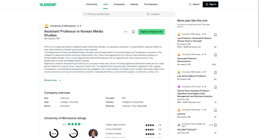Click the University of Minnesota logo beside the job title
259x138 pixels.
[x=47, y=26]
